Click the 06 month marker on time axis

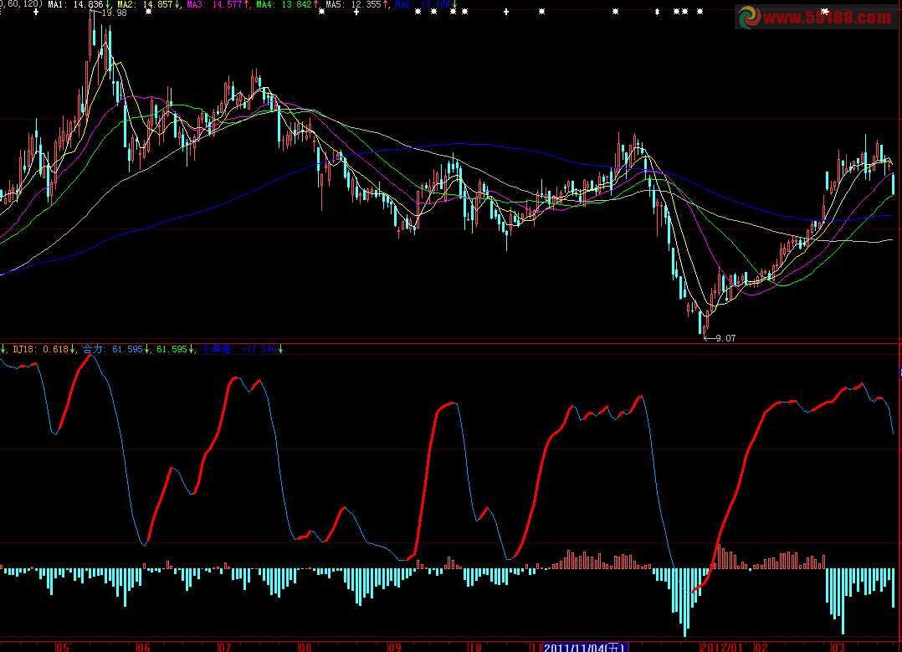[142, 647]
